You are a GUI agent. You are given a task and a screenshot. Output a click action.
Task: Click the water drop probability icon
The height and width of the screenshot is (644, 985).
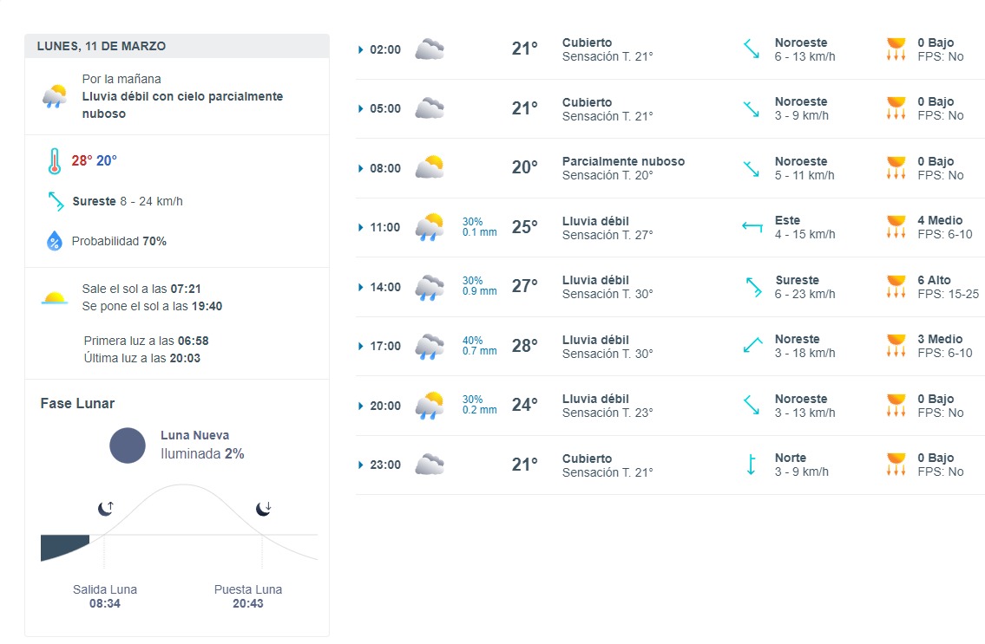55,241
